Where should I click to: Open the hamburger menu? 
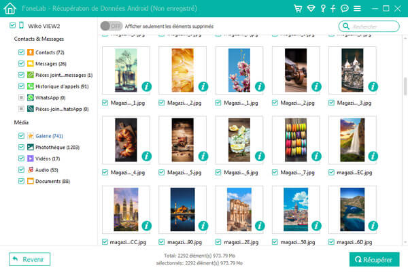[357, 8]
